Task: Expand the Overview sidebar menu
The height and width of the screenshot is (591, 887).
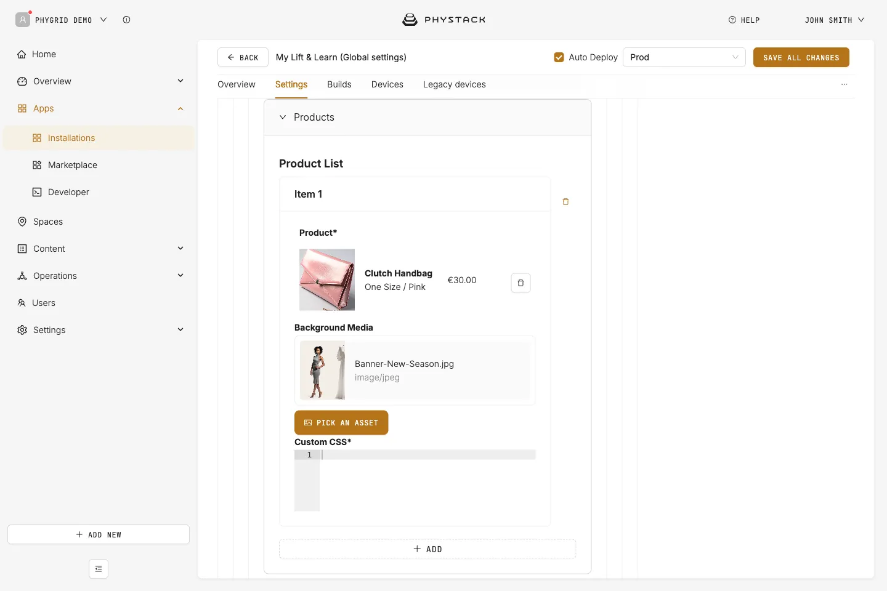Action: pyautogui.click(x=180, y=81)
